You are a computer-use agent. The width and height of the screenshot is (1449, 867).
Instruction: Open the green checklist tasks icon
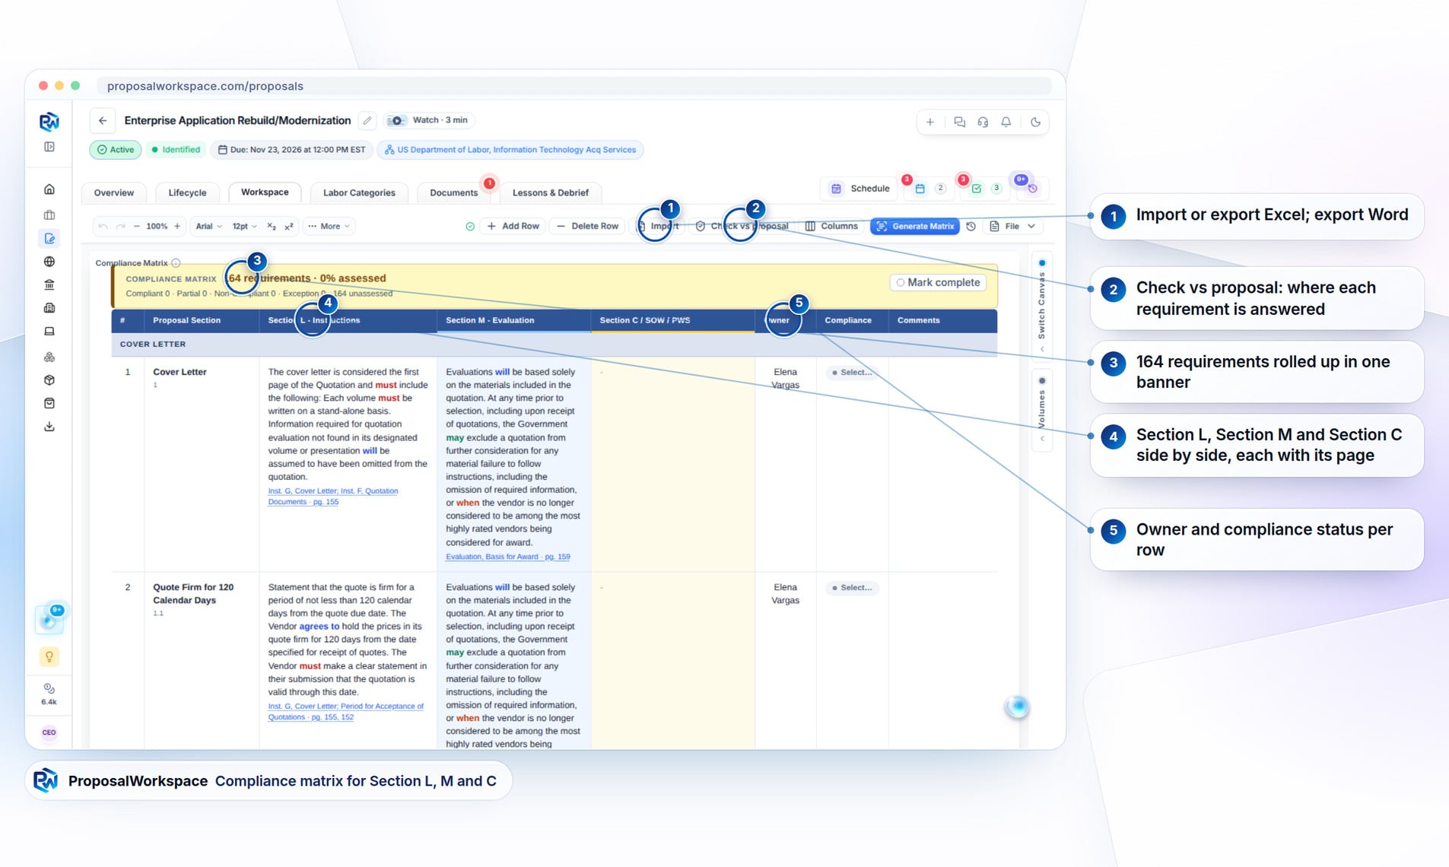pyautogui.click(x=977, y=188)
